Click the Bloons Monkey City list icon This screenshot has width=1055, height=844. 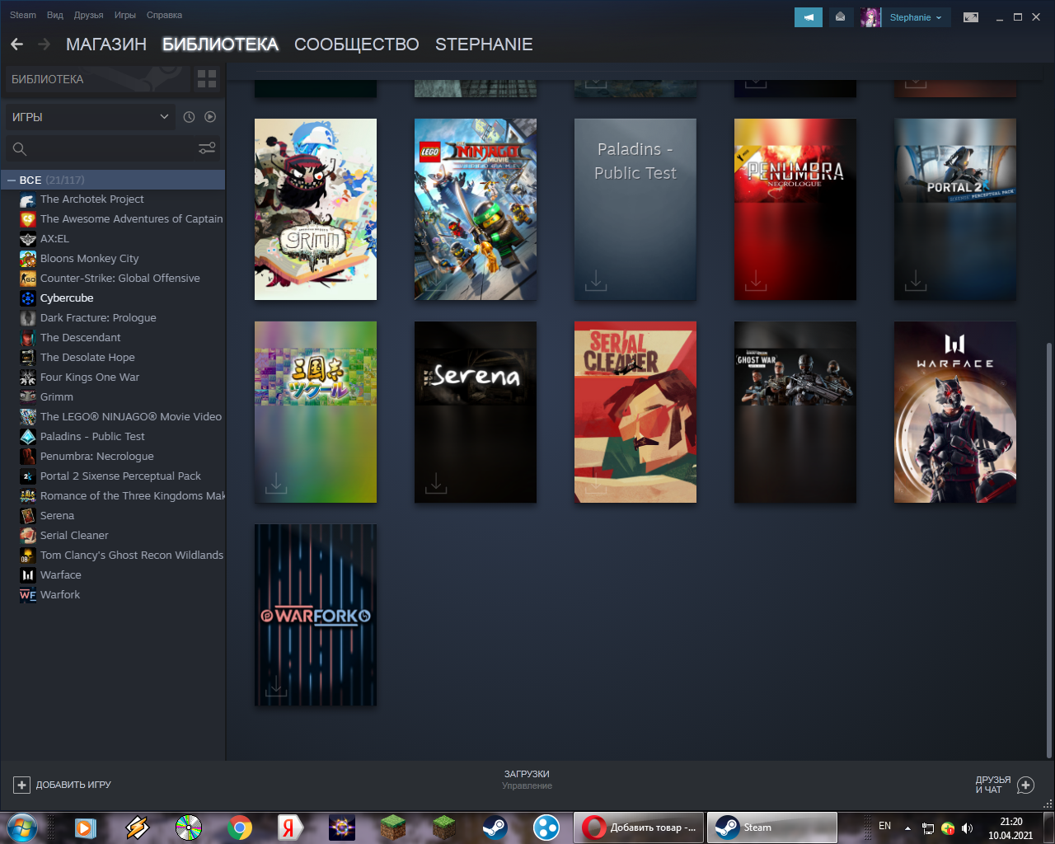28,259
